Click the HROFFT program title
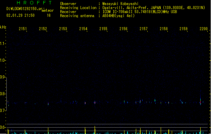The height and width of the screenshot is (134, 211). 34,3
